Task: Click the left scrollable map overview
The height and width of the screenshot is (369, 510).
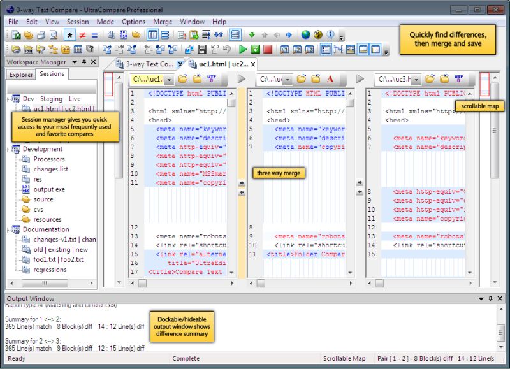Action: 109,180
